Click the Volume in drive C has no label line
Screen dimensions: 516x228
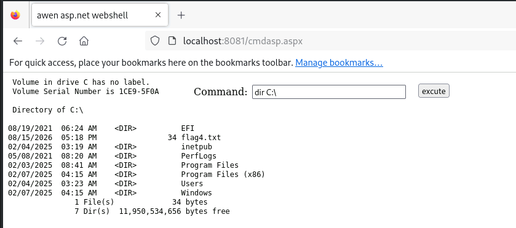(81, 82)
